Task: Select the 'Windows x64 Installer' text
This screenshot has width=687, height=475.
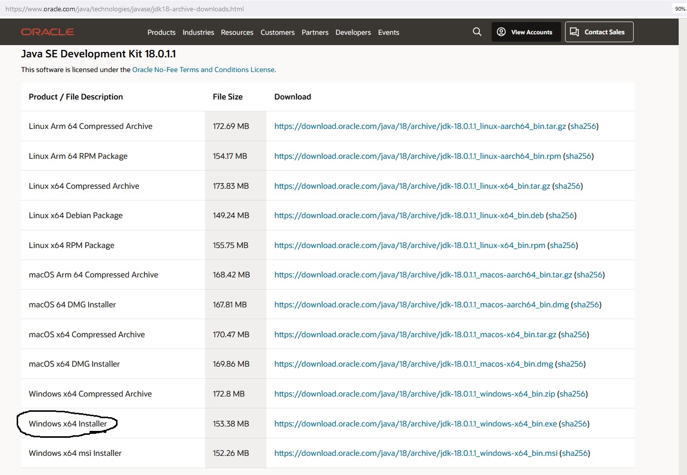Action: 68,424
